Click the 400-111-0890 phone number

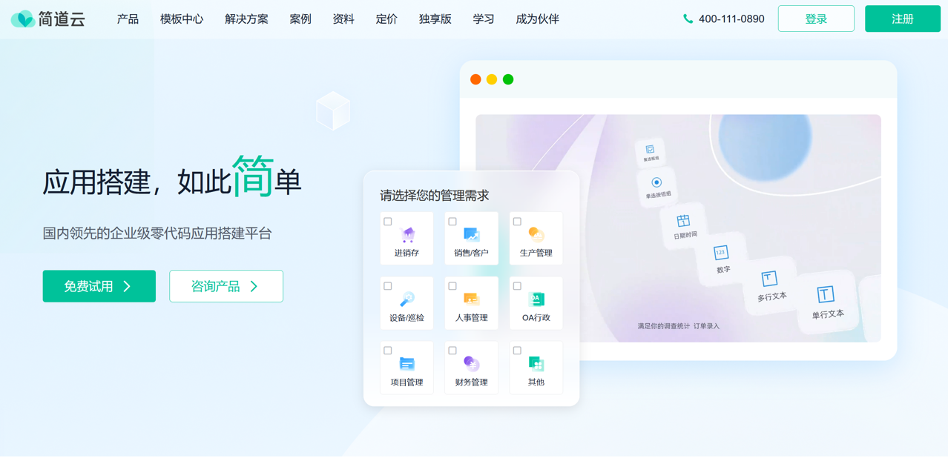(731, 19)
